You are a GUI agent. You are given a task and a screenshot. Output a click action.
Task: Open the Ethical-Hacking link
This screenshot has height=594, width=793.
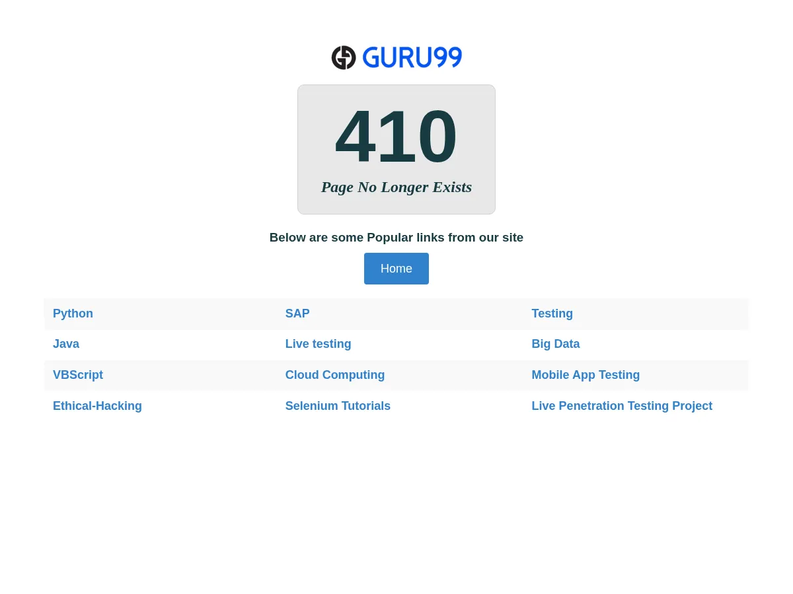coord(97,406)
